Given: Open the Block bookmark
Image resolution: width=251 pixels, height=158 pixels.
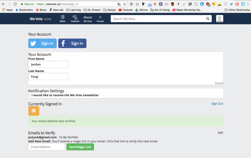Looking at the screenshot, I should pos(41,10).
